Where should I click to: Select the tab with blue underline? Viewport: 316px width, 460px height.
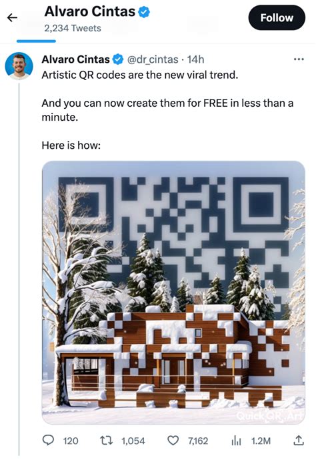(x=36, y=41)
